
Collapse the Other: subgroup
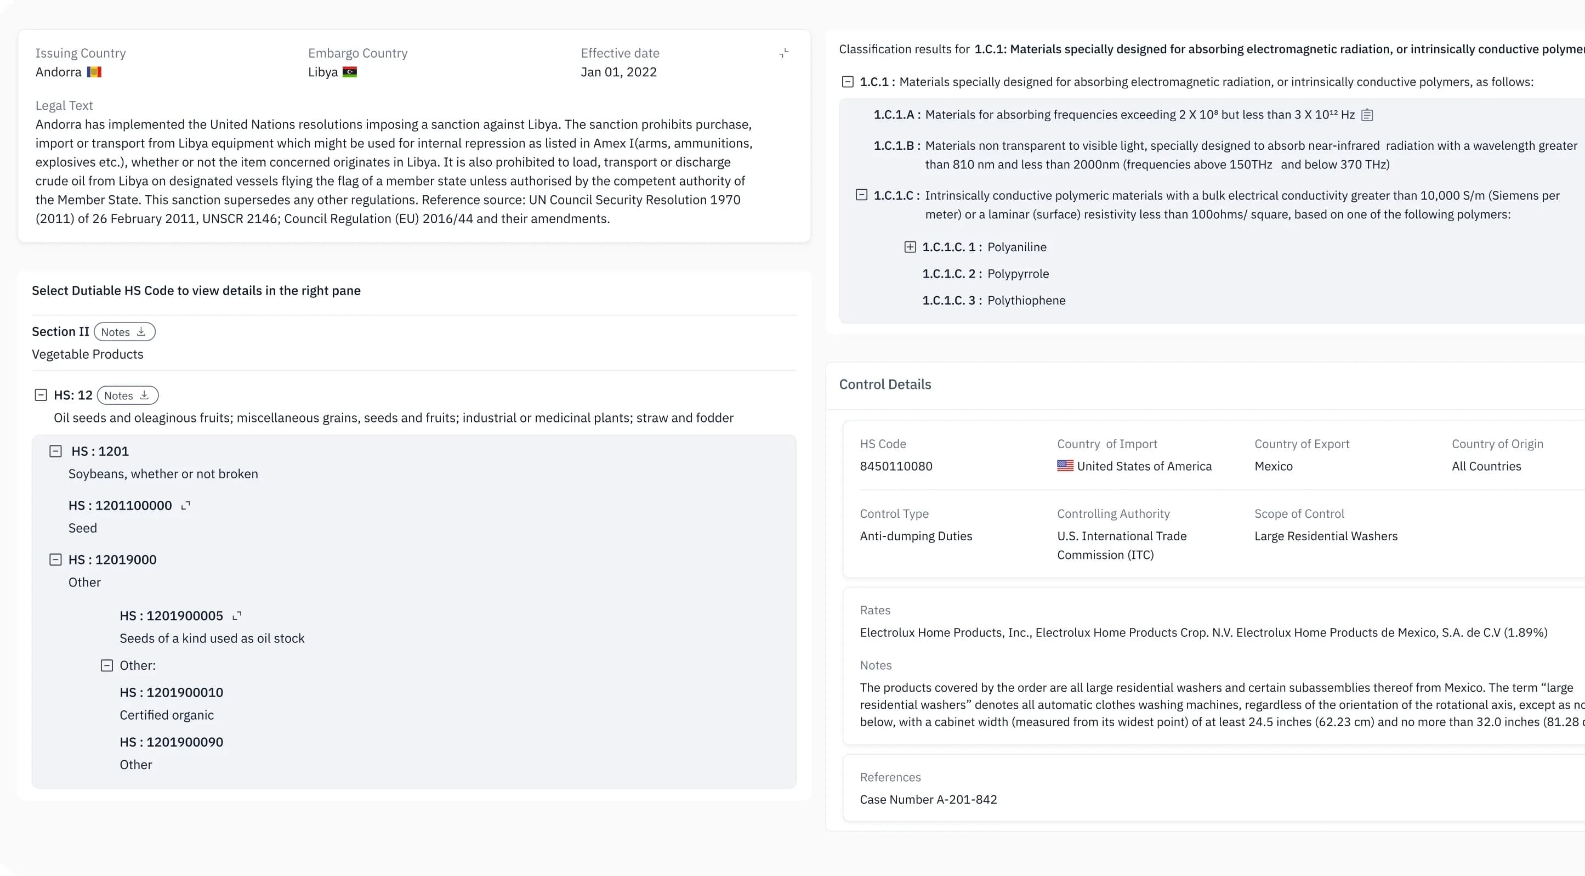pos(106,665)
